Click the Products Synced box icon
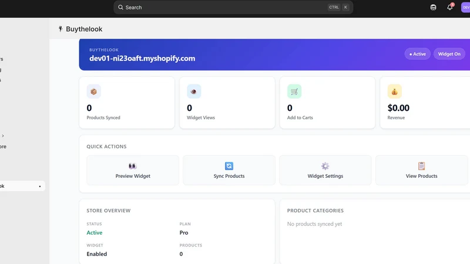 point(94,92)
